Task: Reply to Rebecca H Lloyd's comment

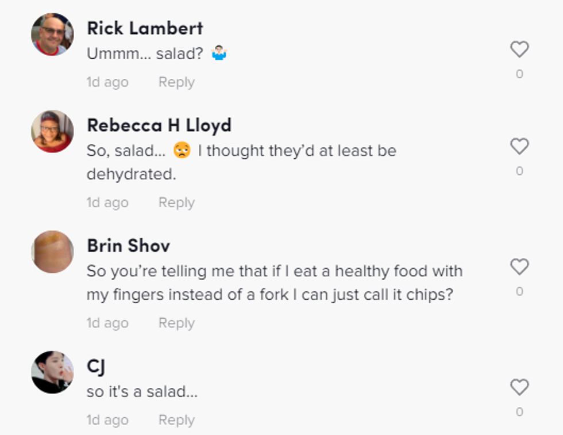Action: click(176, 203)
